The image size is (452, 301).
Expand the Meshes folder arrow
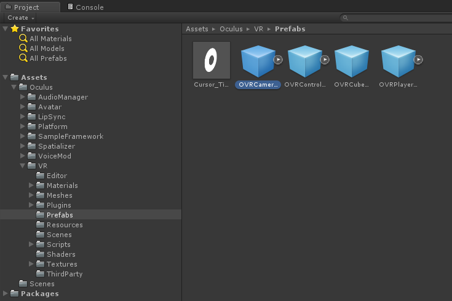pyautogui.click(x=31, y=195)
